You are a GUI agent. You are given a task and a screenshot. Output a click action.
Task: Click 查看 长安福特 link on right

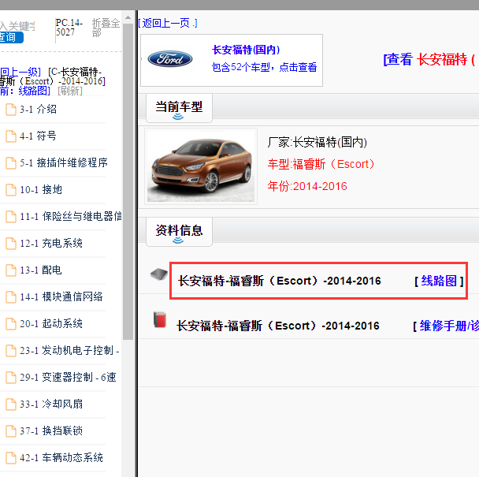tap(430, 59)
